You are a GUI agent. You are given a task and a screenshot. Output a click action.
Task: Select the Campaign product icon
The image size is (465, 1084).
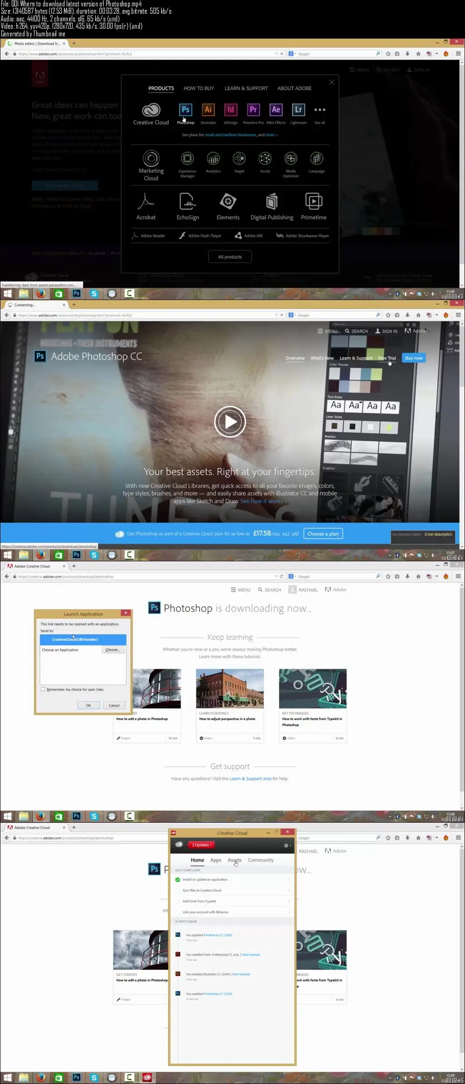(317, 158)
